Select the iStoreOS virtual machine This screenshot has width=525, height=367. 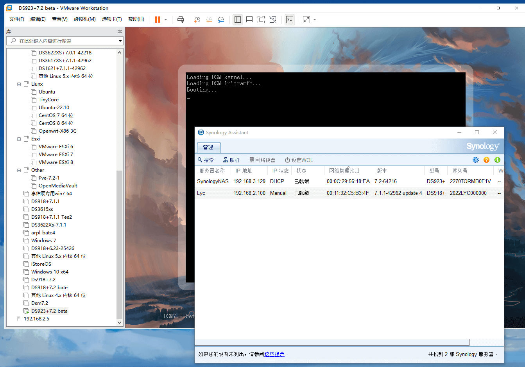41,264
